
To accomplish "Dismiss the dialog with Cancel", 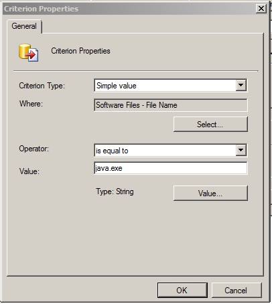I will (x=236, y=290).
